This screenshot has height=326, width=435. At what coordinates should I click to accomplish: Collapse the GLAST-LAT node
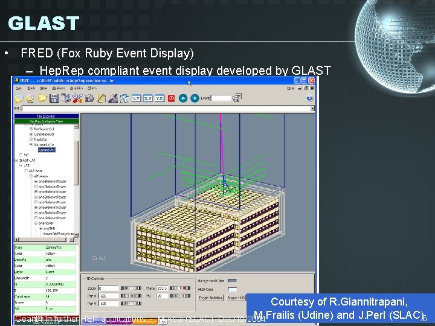16,160
